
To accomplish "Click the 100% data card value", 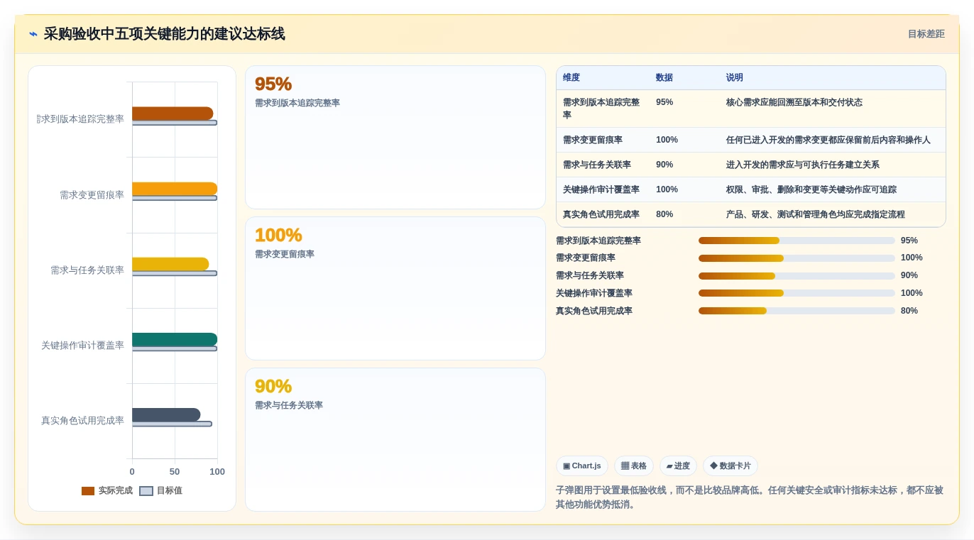I will click(278, 235).
